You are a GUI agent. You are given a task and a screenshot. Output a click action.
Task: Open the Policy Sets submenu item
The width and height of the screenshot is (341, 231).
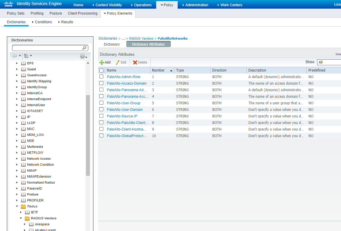pos(16,13)
